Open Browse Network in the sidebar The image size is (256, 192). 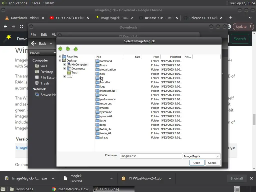[x=46, y=95]
